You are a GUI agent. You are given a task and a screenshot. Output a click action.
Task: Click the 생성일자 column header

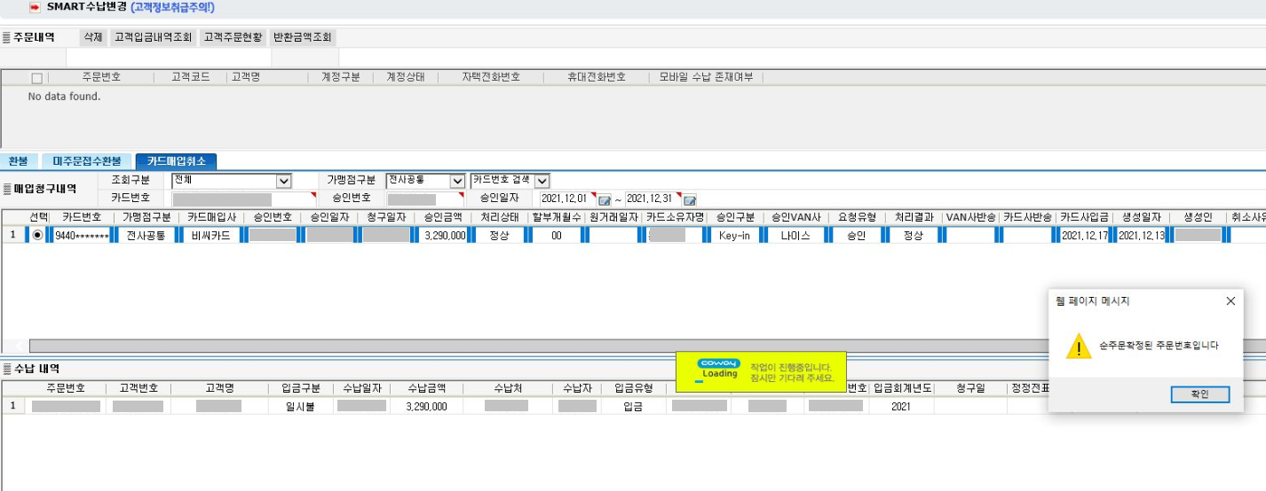click(1141, 217)
